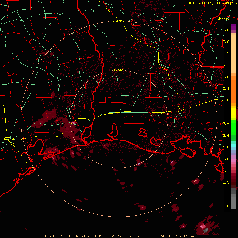Click the 50 NMI range ring label
238x238 pixels.
click(119, 70)
